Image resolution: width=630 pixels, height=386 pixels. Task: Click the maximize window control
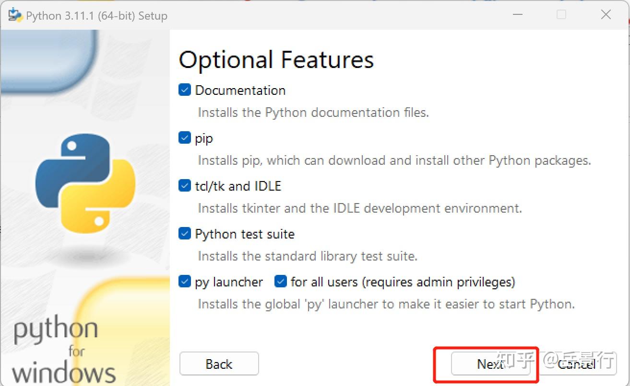[x=561, y=15]
